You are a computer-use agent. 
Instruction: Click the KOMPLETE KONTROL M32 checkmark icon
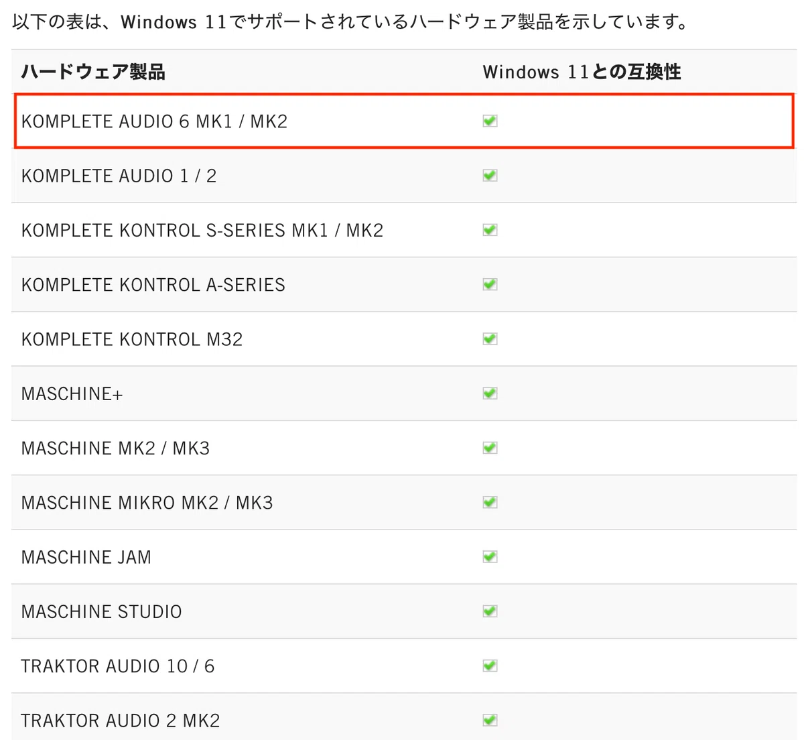pyautogui.click(x=490, y=338)
